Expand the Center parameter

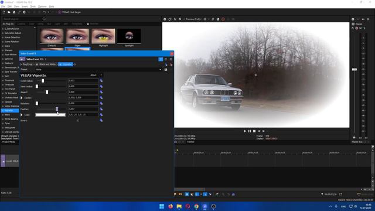pos(22,98)
